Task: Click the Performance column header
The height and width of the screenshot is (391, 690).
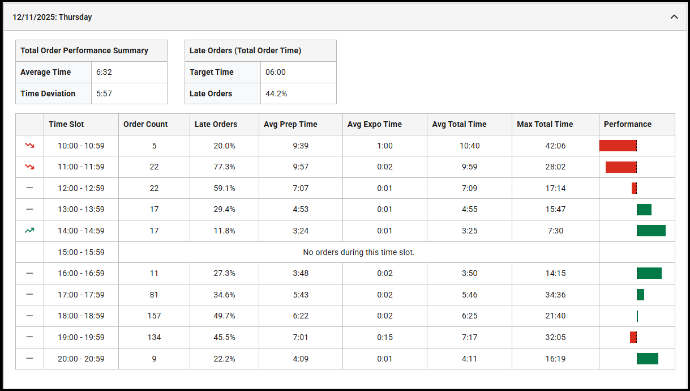Action: click(627, 124)
